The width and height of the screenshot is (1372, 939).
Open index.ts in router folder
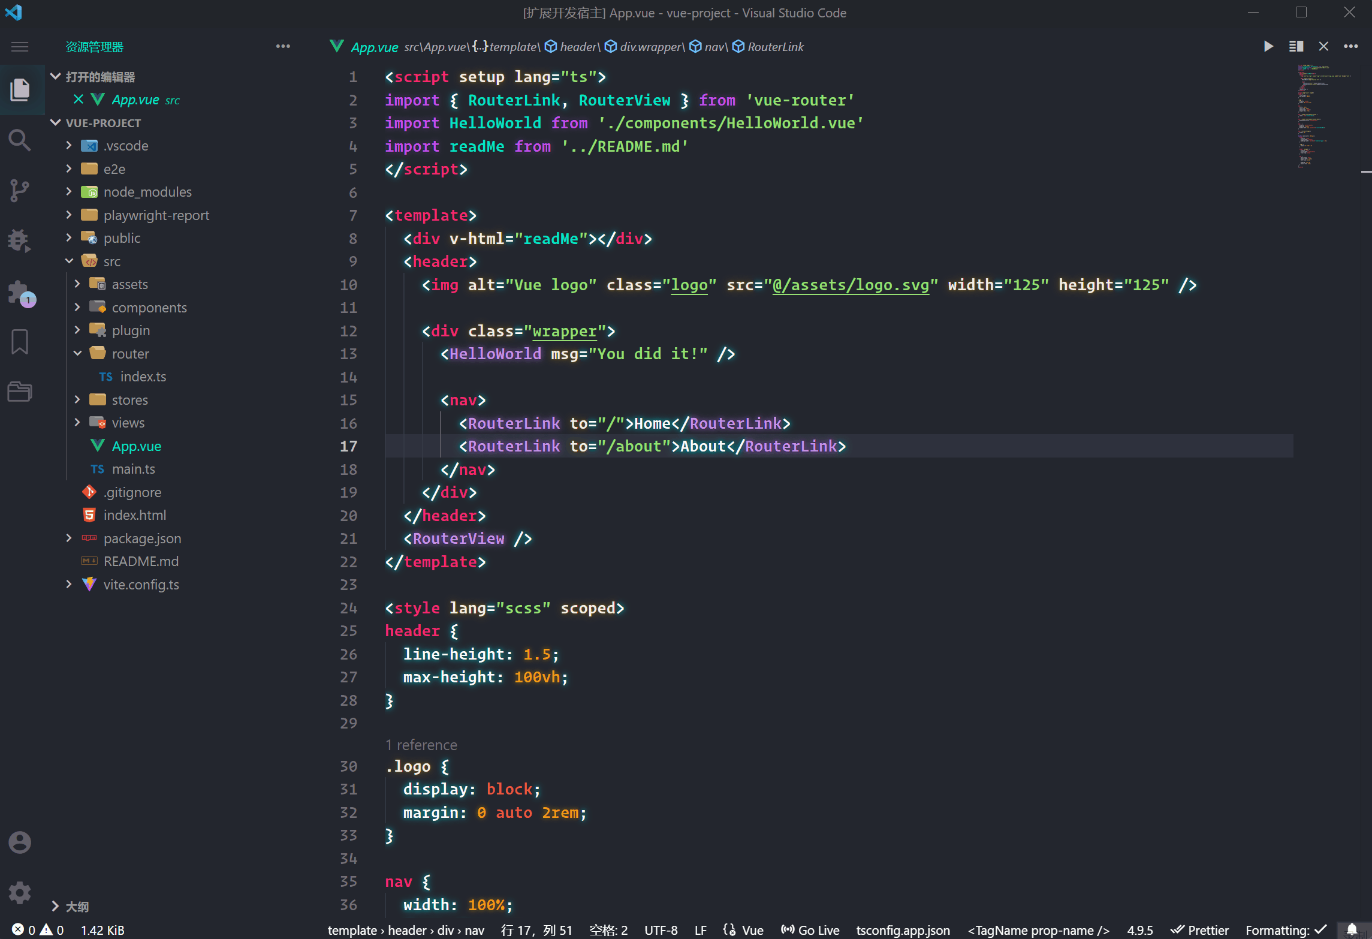pos(143,377)
